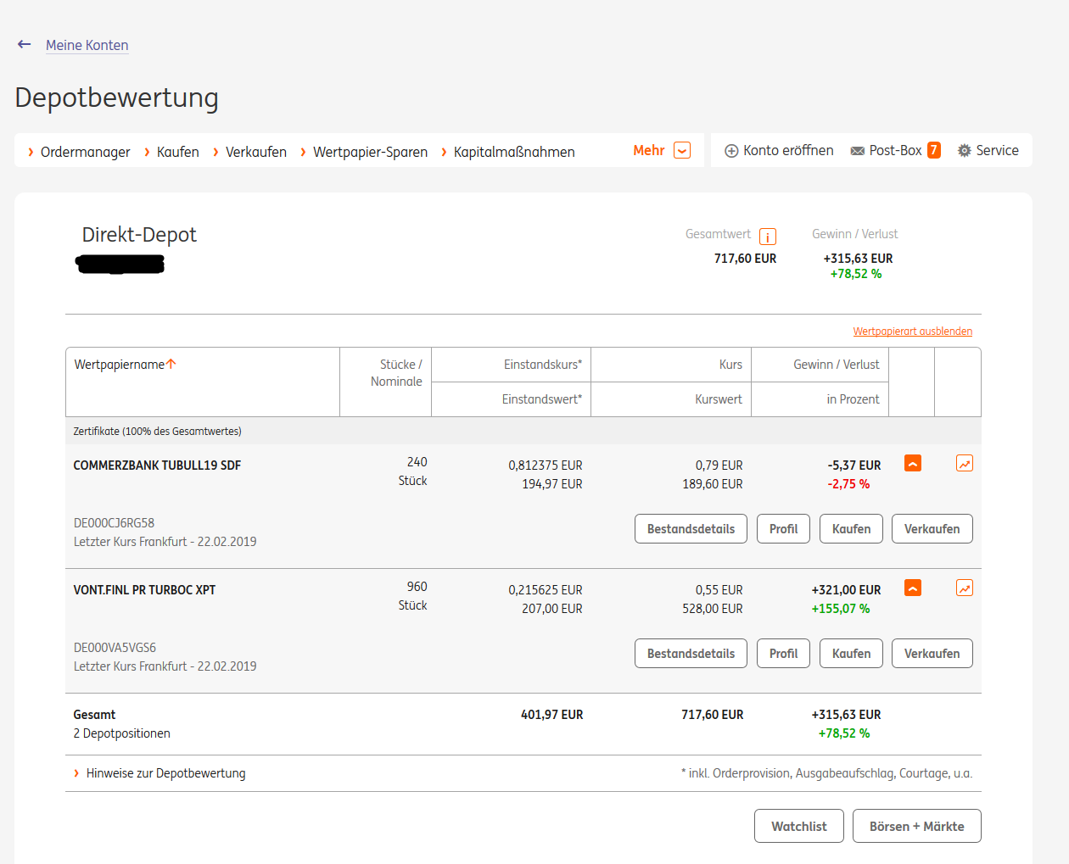Click Bestandsdetails for VONT.FINL PR TURBOC XPT
1069x864 pixels.
[691, 654]
